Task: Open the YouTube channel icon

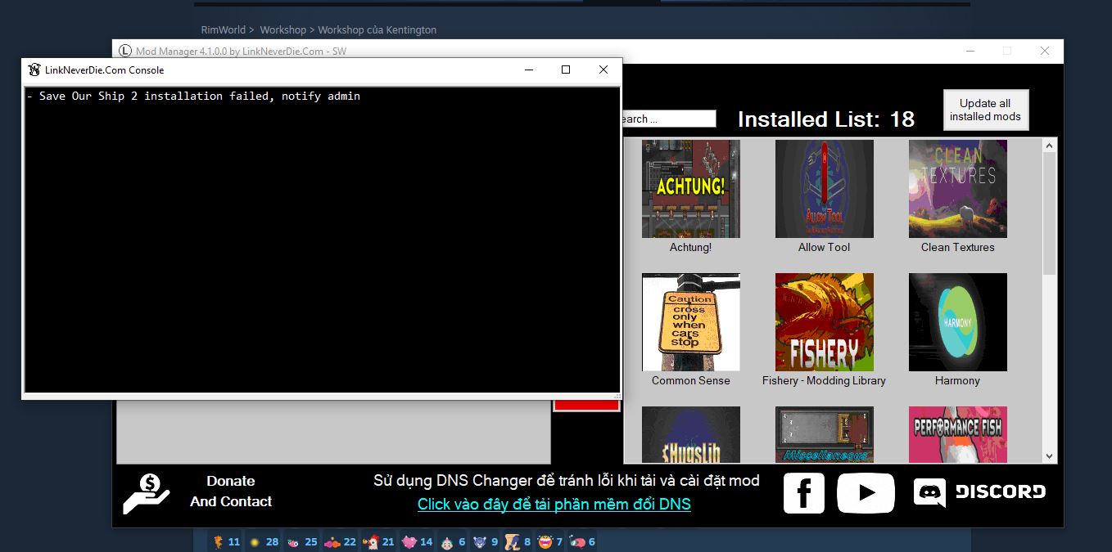Action: pos(866,492)
